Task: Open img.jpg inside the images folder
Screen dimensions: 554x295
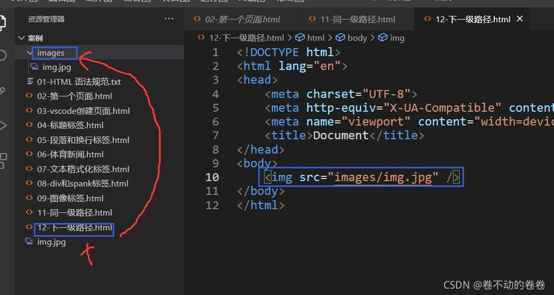Action: 57,67
